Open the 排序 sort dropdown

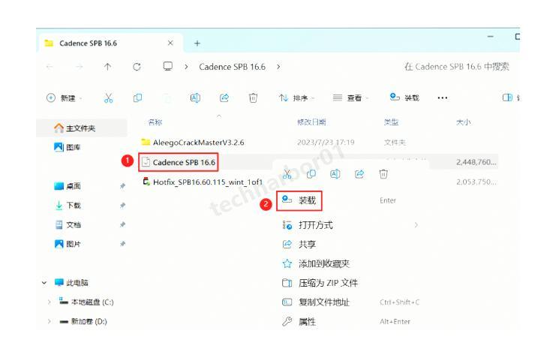click(297, 98)
